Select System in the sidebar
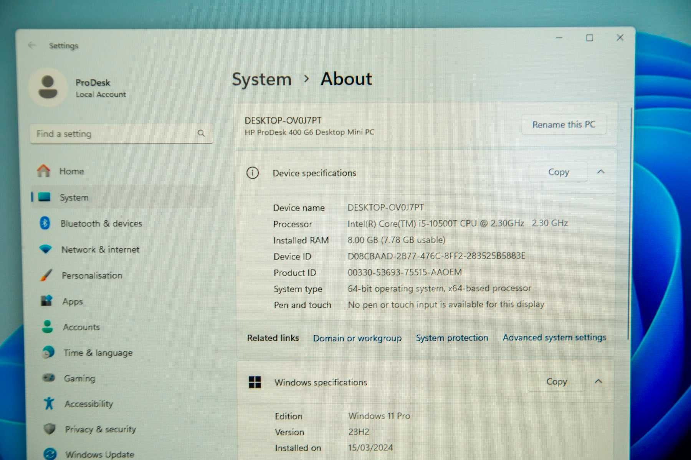The image size is (691, 460). [x=122, y=197]
